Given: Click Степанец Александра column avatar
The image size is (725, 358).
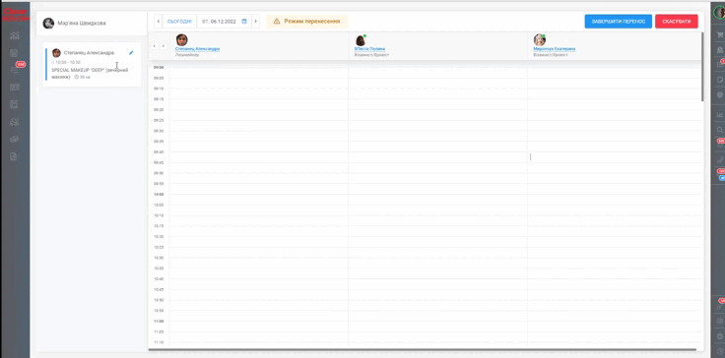Looking at the screenshot, I should (181, 39).
